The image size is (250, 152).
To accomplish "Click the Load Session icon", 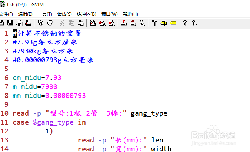I will (x=124, y=23).
